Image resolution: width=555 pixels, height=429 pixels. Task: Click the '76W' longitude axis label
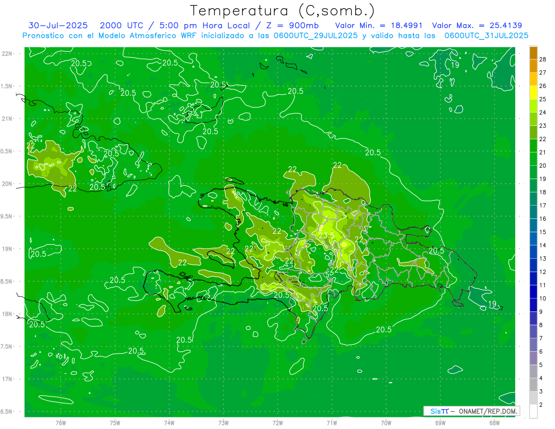click(61, 423)
